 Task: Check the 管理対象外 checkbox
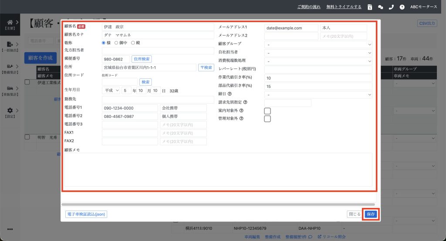[267, 119]
